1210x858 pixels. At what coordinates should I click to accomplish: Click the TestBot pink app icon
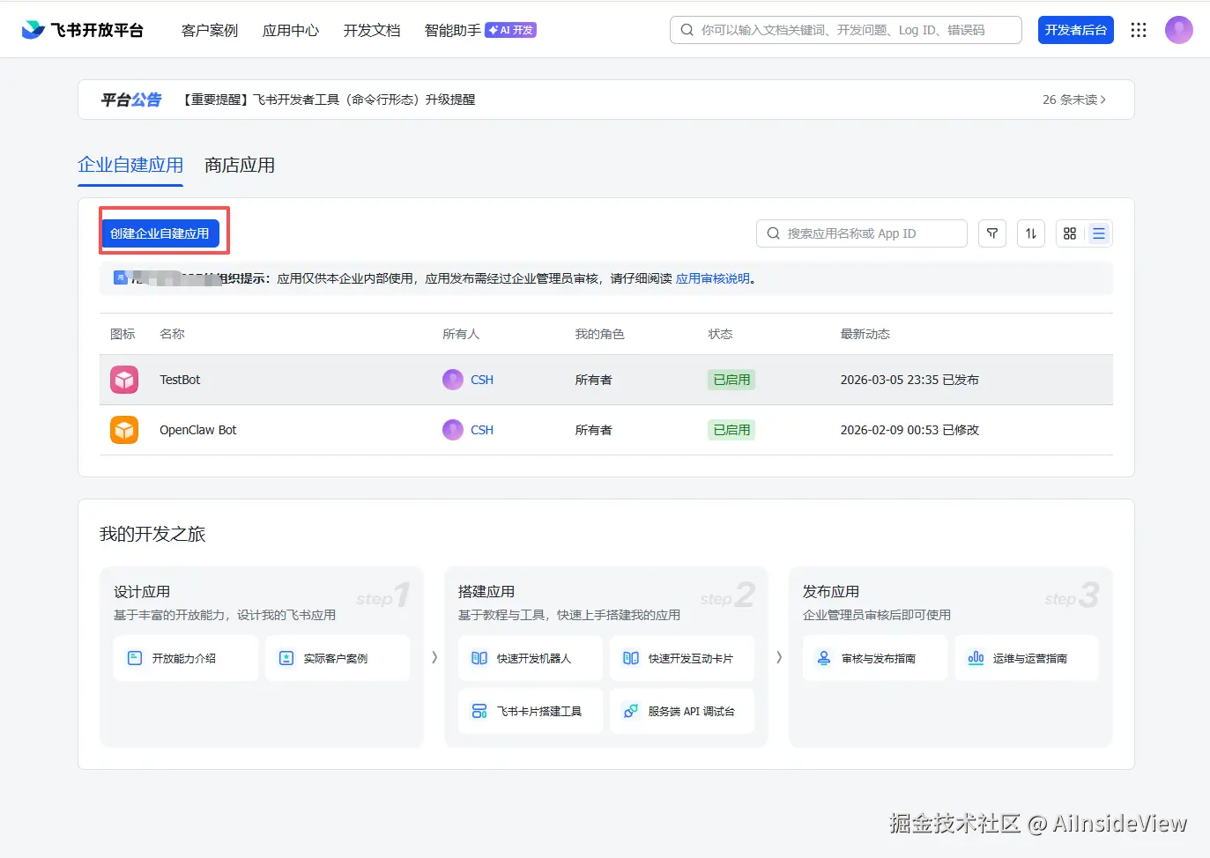pos(124,380)
